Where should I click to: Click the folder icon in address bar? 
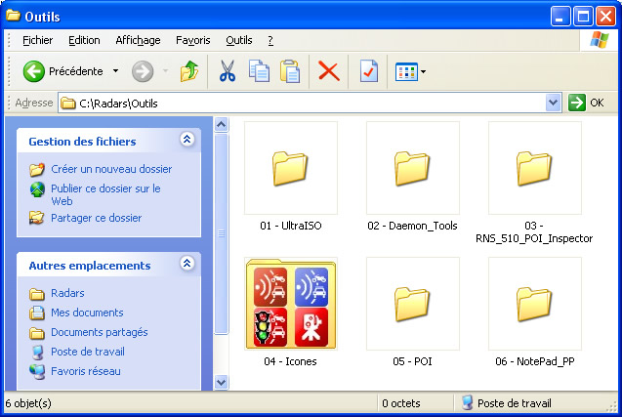[68, 104]
